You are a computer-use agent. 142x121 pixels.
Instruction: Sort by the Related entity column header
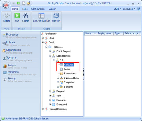pyautogui.click(x=132, y=33)
